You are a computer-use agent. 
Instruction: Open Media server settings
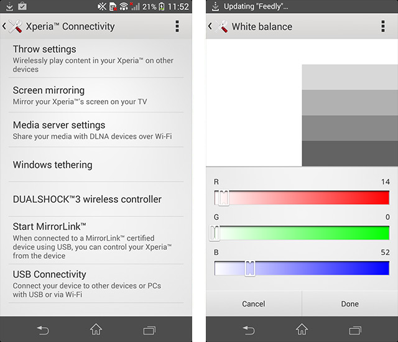[96, 130]
